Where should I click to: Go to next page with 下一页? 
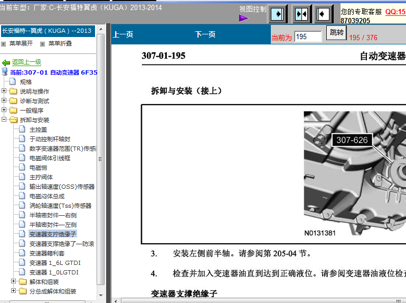205,34
